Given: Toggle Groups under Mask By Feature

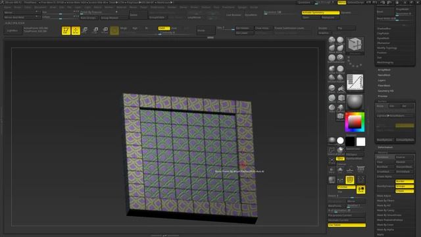Looking at the screenshot, I should coord(405,186).
